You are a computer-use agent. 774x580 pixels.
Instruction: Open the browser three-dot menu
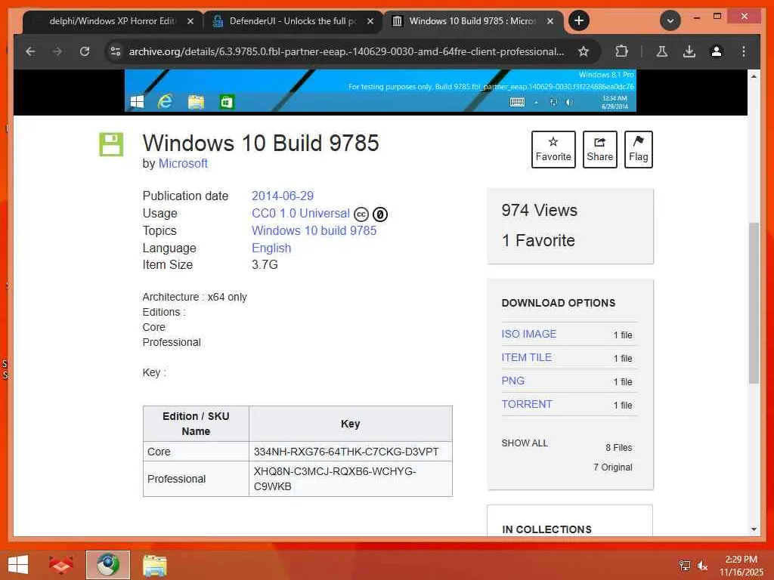click(744, 51)
